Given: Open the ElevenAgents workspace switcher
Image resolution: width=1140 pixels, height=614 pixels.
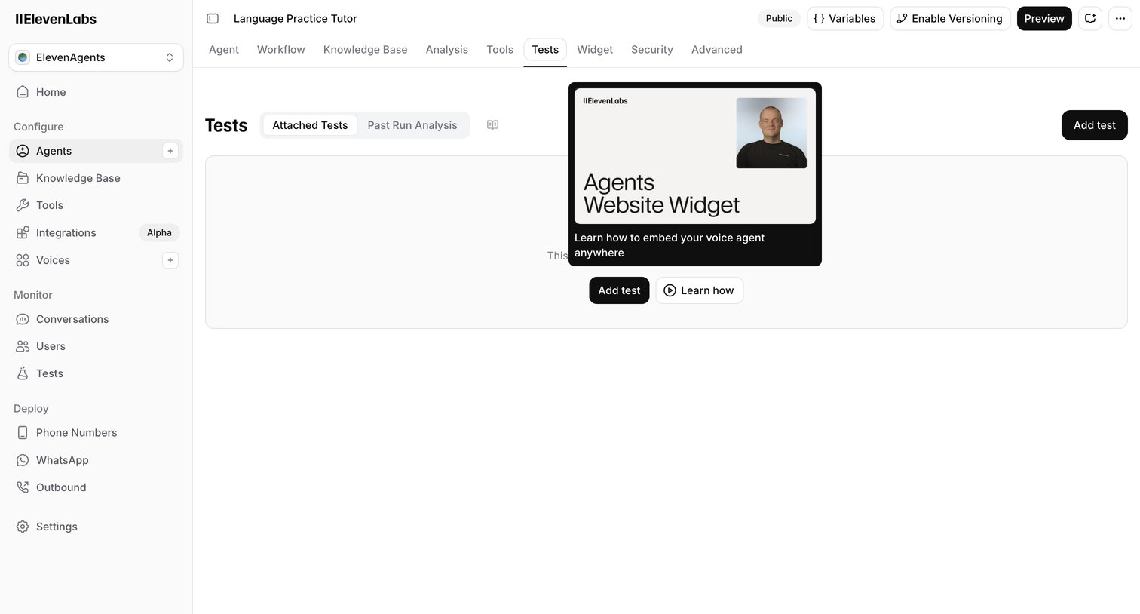Looking at the screenshot, I should click(96, 57).
